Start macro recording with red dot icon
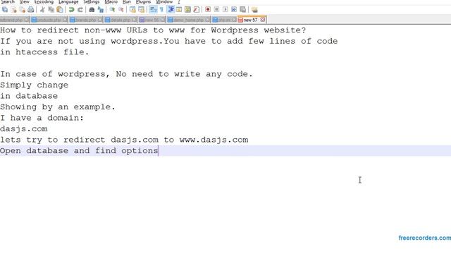Screen dimensions: 451x254 (x=208, y=10)
